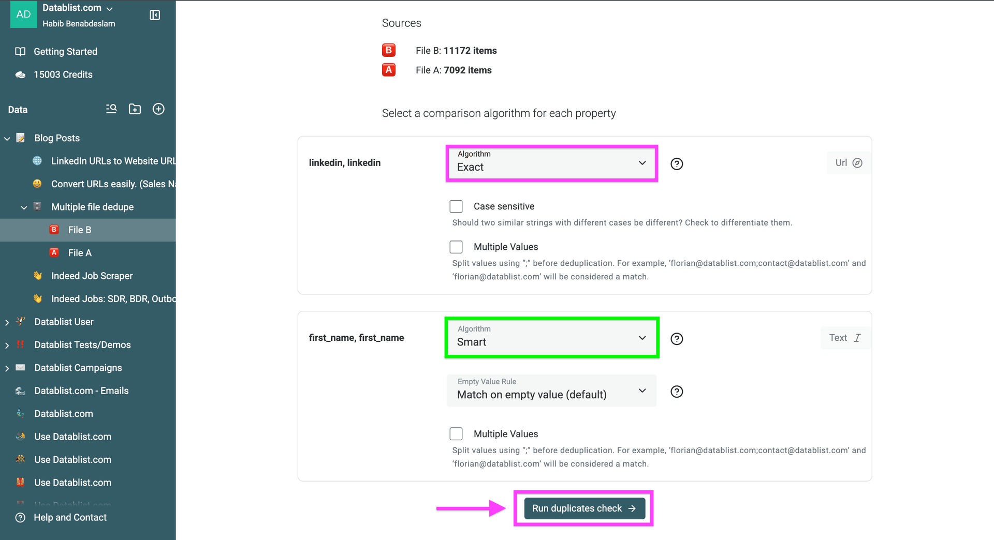
Task: Enable the Case sensitive checkbox
Action: click(456, 206)
